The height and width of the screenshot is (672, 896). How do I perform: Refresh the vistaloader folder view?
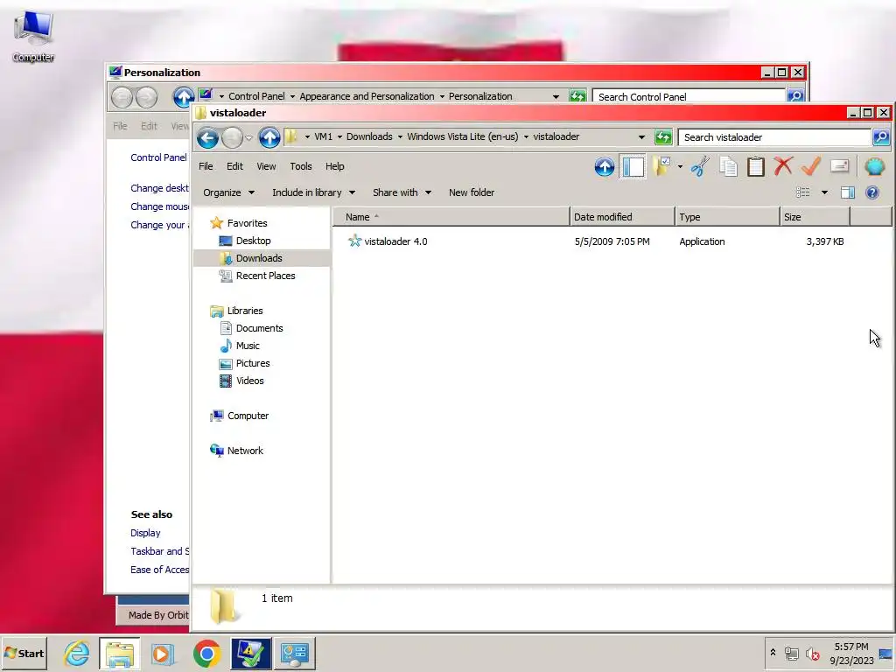[x=663, y=137]
